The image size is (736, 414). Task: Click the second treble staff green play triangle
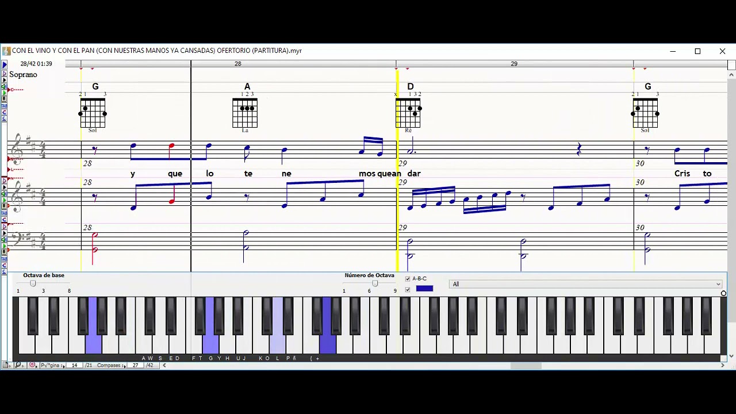pyautogui.click(x=5, y=200)
